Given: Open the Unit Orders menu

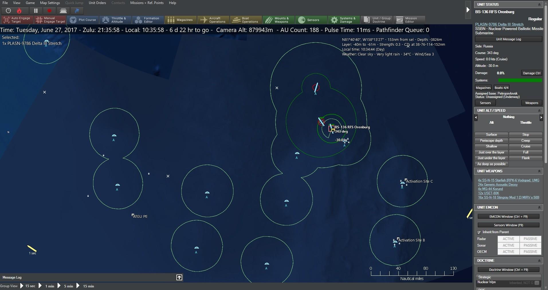Looking at the screenshot, I should tap(97, 3).
